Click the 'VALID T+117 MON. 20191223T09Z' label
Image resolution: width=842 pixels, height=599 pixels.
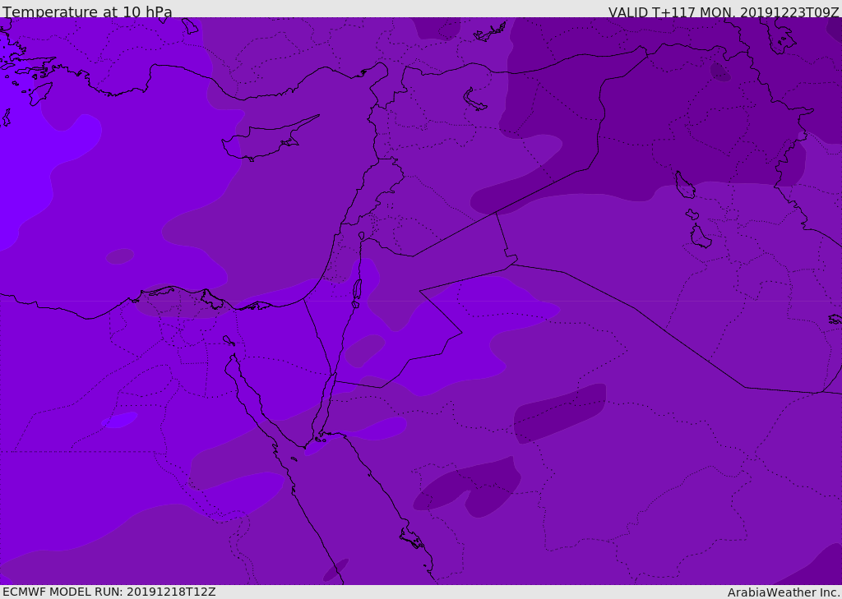click(724, 12)
